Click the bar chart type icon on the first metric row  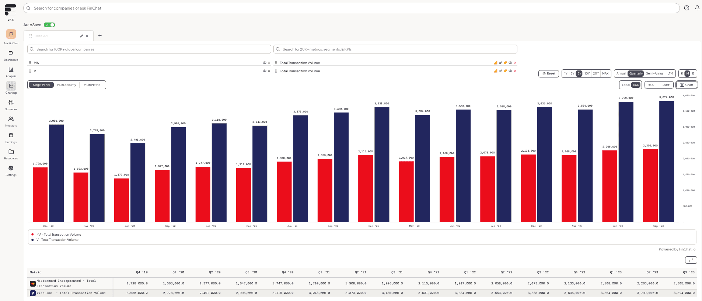496,63
